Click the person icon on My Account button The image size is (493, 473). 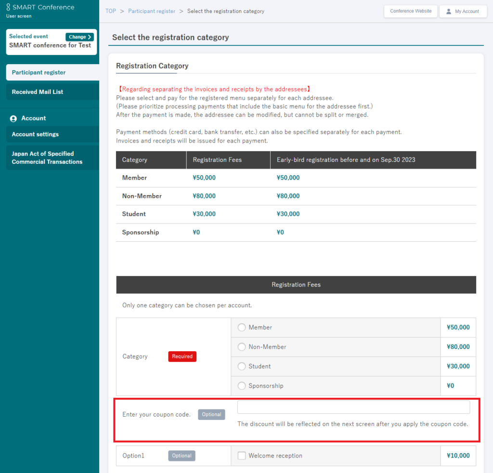click(449, 12)
